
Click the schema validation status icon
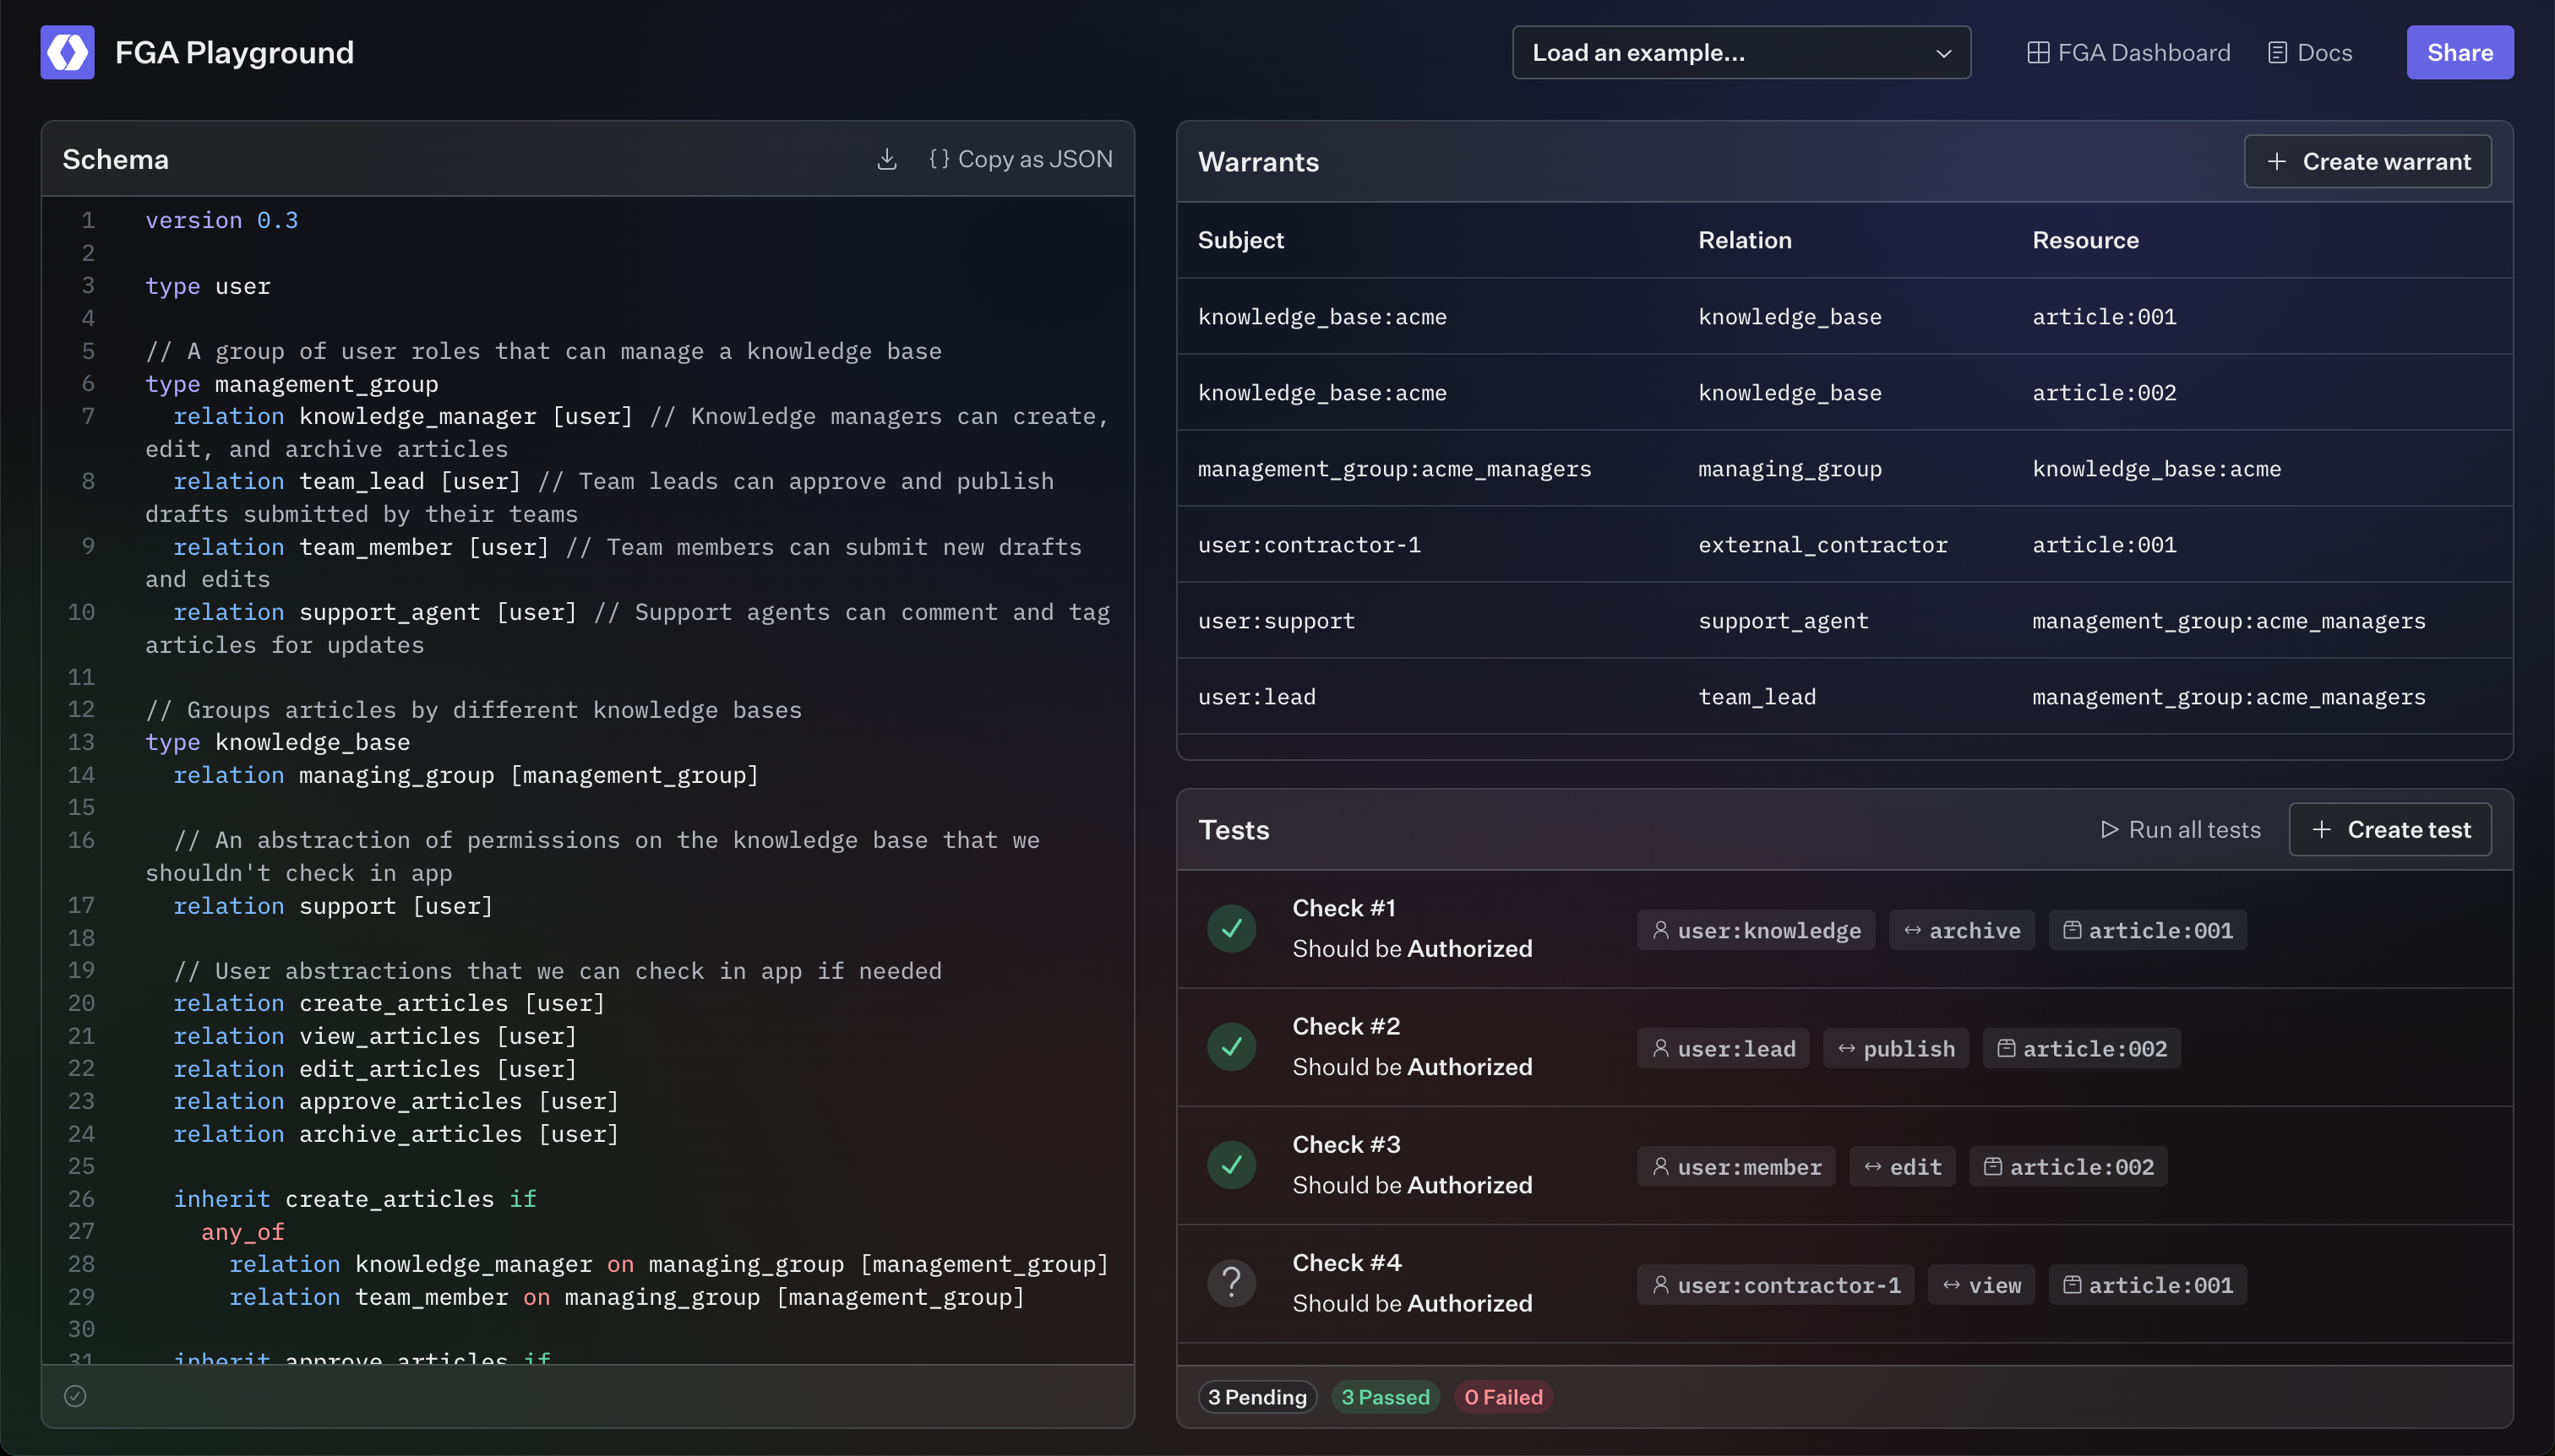pyautogui.click(x=75, y=1396)
